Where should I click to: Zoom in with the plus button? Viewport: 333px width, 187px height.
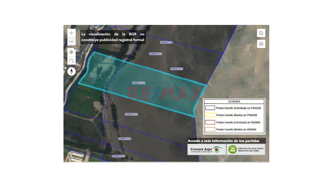(72, 33)
